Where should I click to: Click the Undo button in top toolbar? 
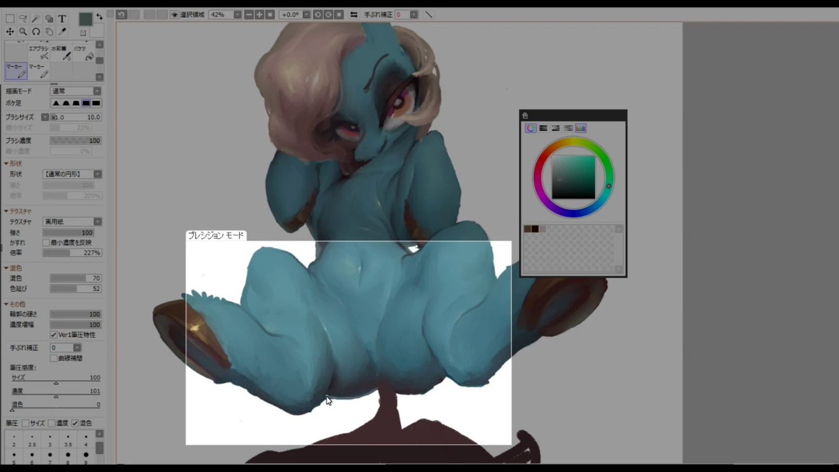pos(122,15)
